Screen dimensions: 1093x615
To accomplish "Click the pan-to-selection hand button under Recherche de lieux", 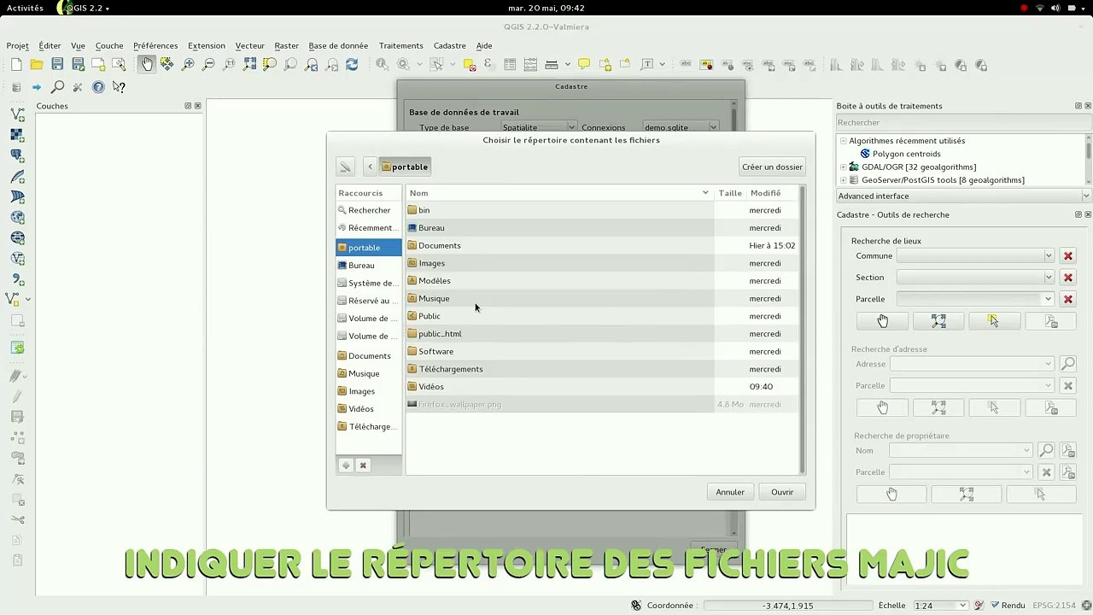I will 883,321.
